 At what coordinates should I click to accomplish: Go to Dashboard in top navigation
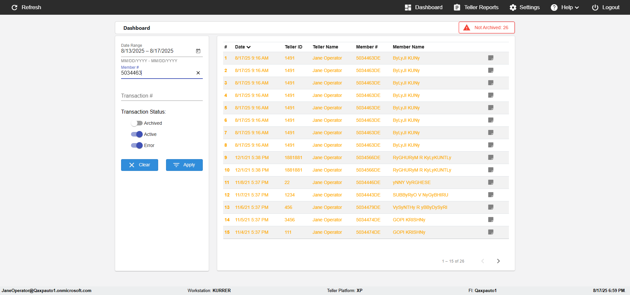[424, 7]
